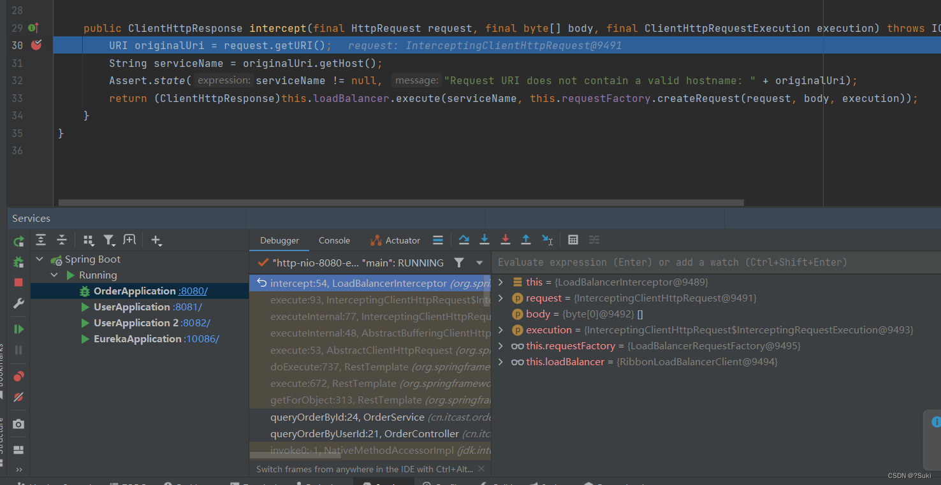Open the :8082/ link for UserApplication 2
941x485 pixels.
pyautogui.click(x=196, y=323)
